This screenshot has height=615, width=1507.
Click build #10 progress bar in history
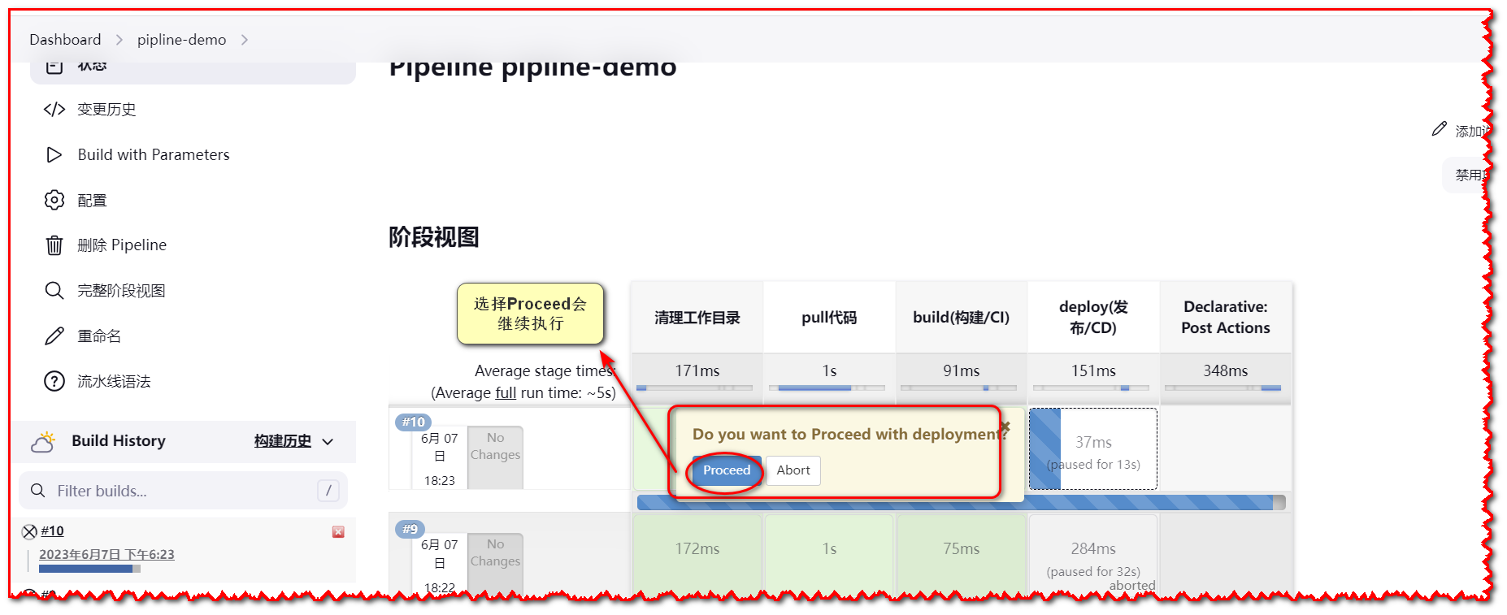click(x=89, y=569)
